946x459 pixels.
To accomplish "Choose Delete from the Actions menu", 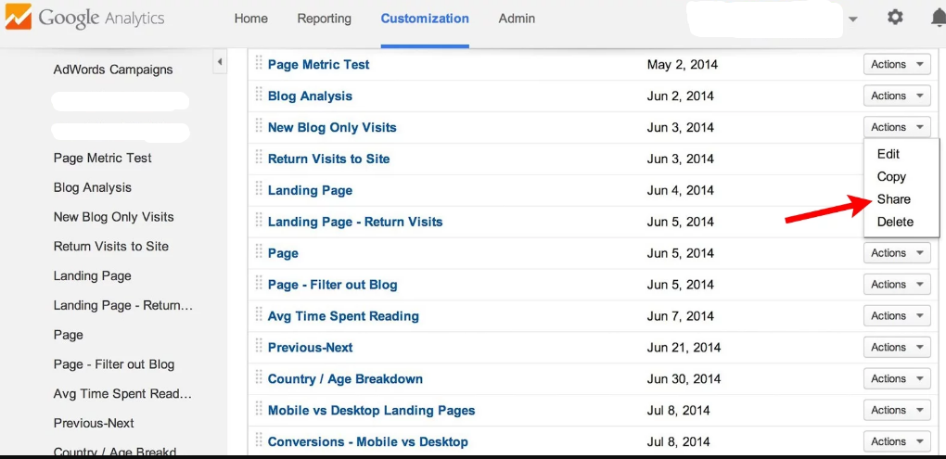I will pos(895,222).
